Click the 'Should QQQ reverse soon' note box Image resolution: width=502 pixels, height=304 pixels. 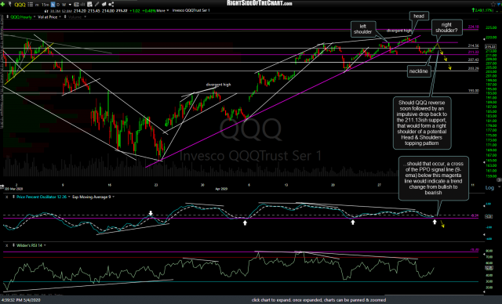(x=422, y=123)
